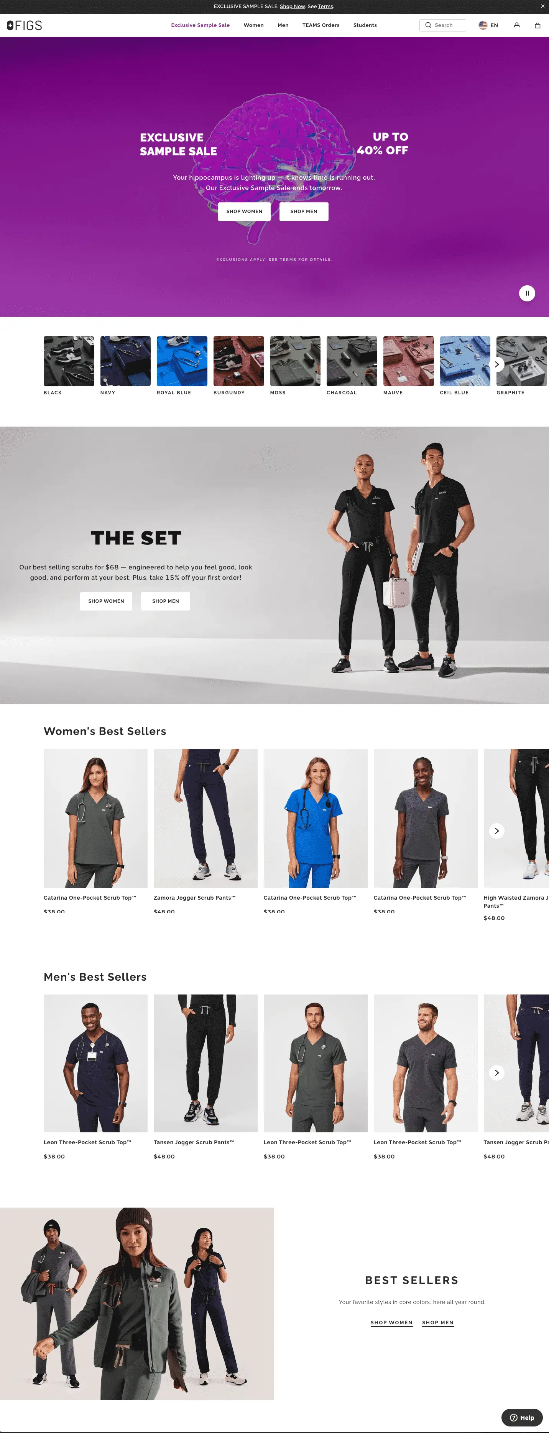This screenshot has height=1433, width=549.
Task: Open the Help chat widget
Action: pyautogui.click(x=522, y=1417)
